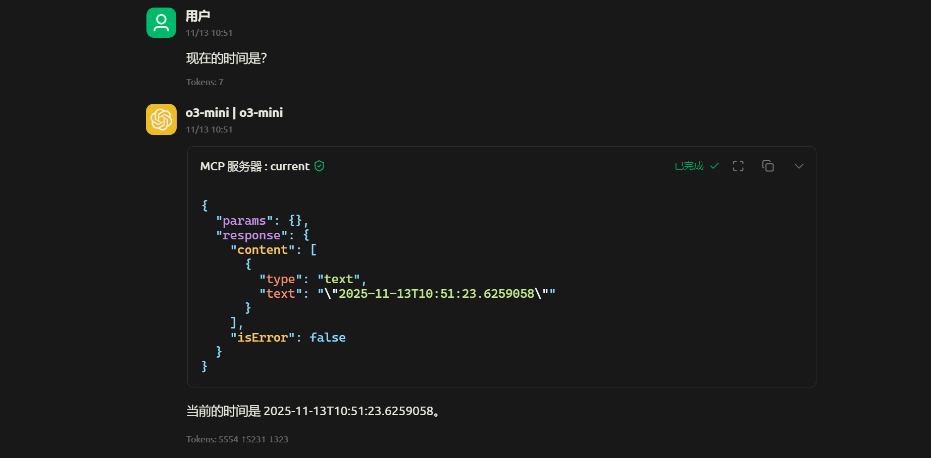Click the Tokens: 5554 usage line
Image resolution: width=931 pixels, height=458 pixels.
tap(237, 439)
